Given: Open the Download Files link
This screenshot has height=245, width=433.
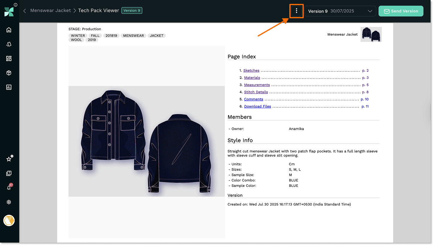Looking at the screenshot, I should (x=257, y=106).
